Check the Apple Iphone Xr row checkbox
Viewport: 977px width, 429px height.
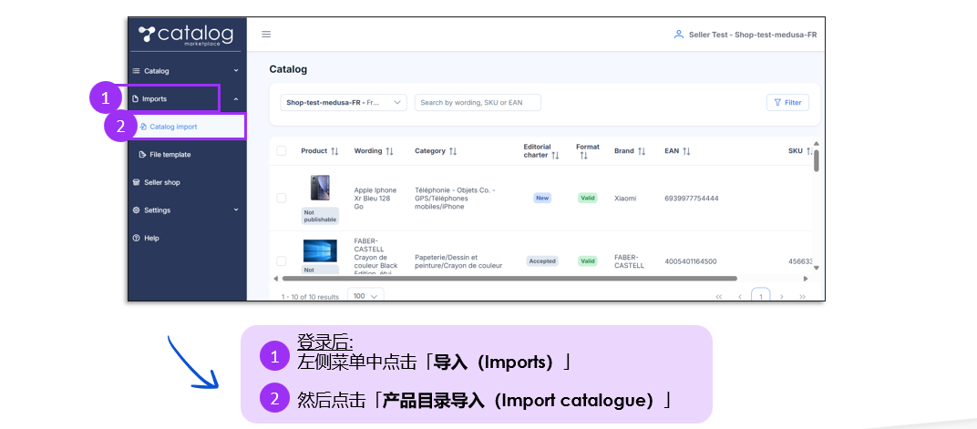281,198
